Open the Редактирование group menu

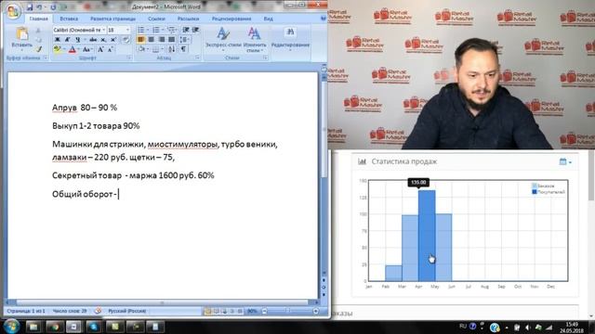pos(290,39)
